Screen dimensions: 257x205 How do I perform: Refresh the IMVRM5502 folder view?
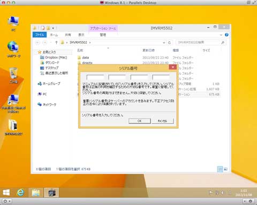(x=169, y=43)
